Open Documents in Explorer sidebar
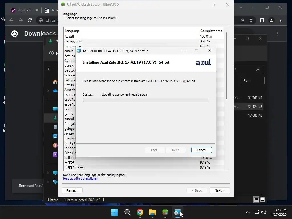292x219 pixels. [55, 127]
